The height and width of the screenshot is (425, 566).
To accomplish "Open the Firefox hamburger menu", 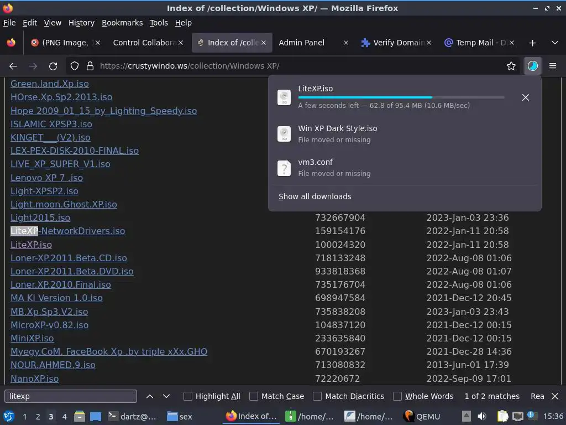I will (553, 66).
